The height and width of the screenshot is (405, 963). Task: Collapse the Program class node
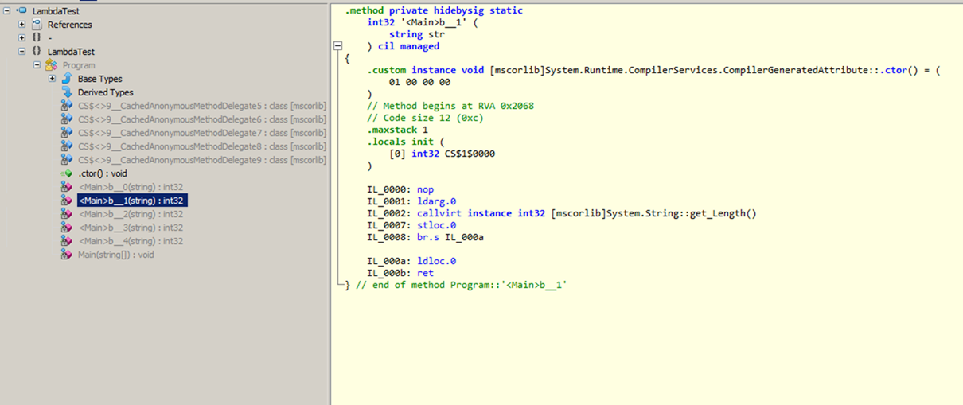(x=37, y=65)
